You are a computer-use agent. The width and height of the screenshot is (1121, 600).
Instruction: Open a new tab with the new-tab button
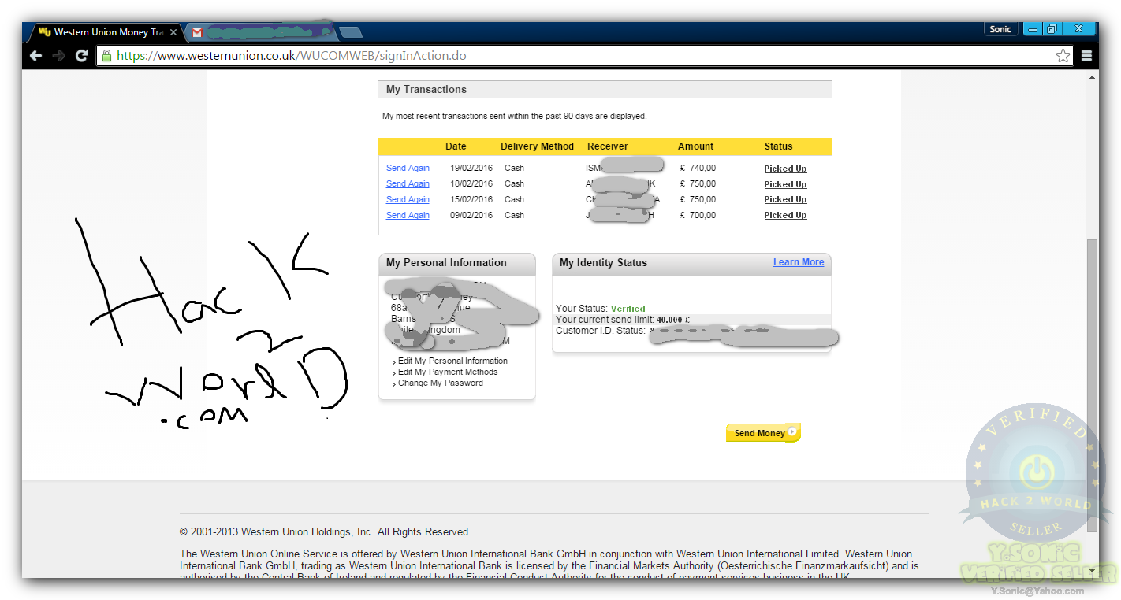pyautogui.click(x=351, y=32)
